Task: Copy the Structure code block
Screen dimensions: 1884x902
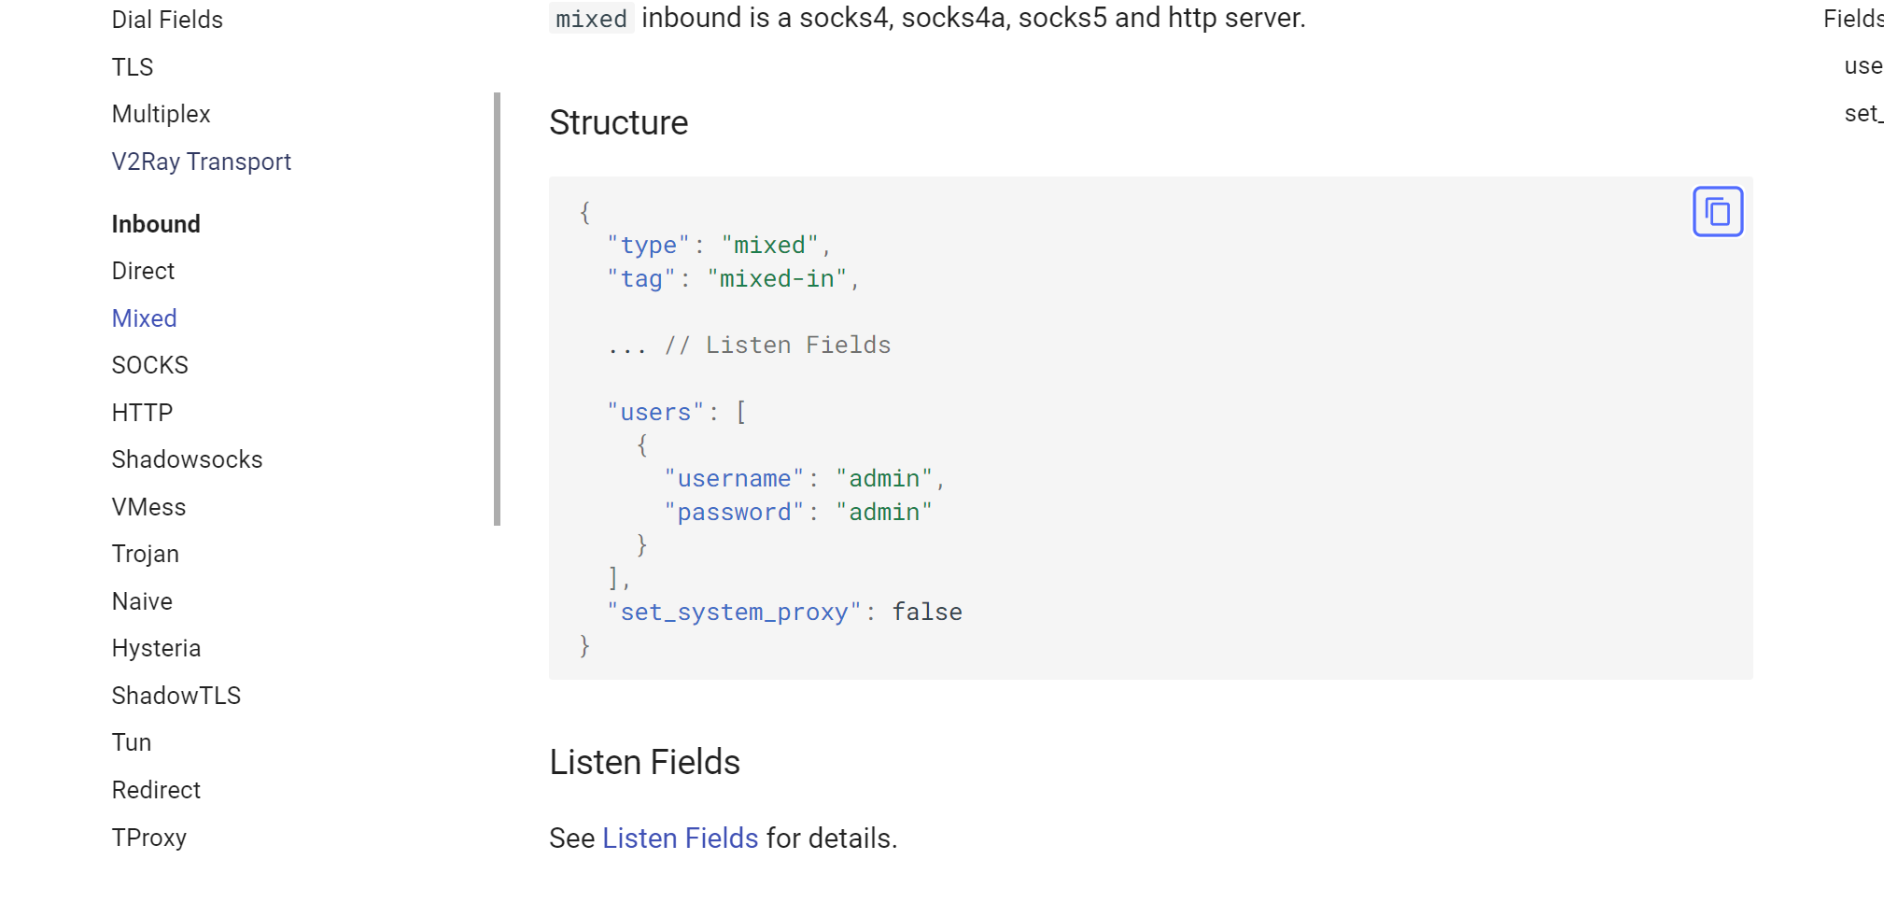Action: (1717, 211)
